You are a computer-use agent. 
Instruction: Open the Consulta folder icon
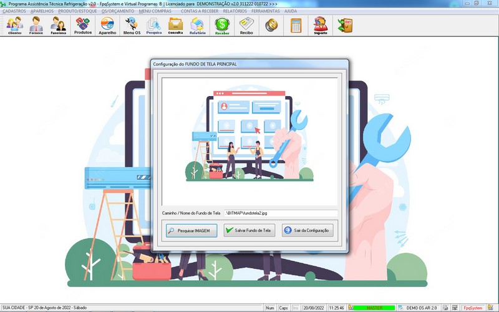coord(175,26)
